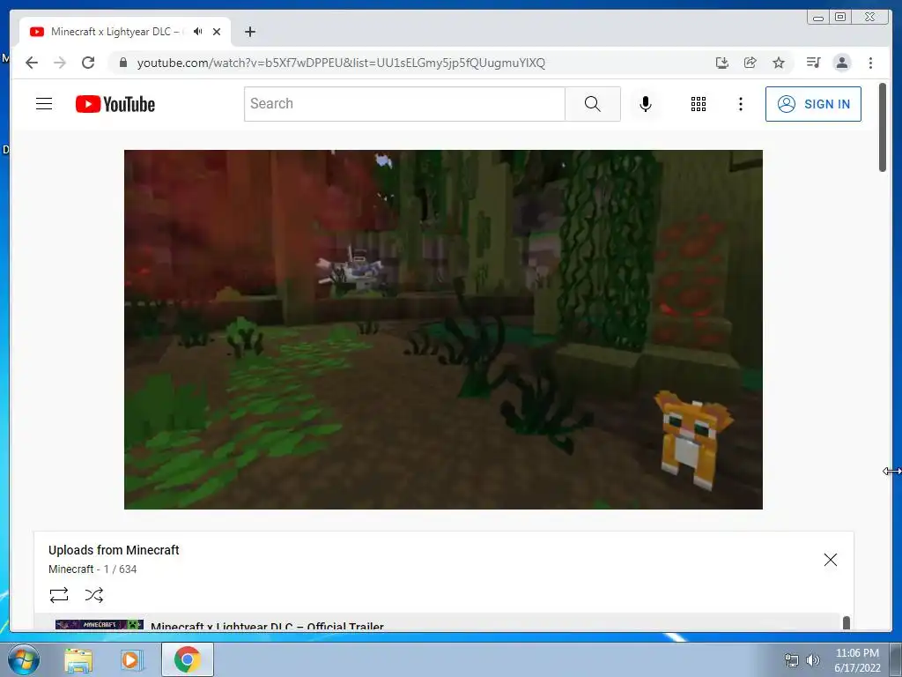The height and width of the screenshot is (677, 902).
Task: Share this page using share icon
Action: click(750, 63)
